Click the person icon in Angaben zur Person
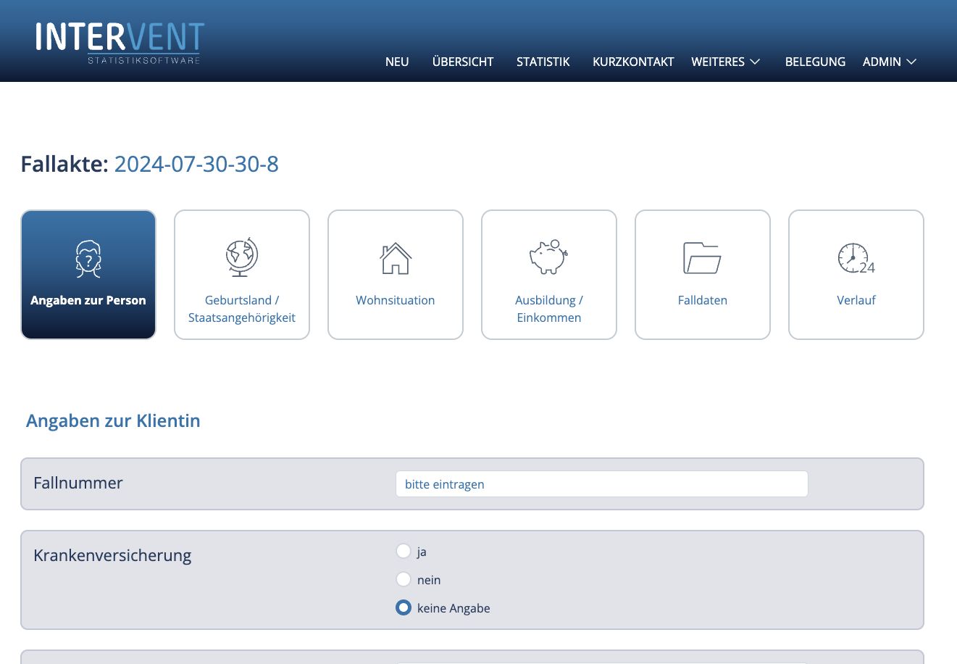 88,259
